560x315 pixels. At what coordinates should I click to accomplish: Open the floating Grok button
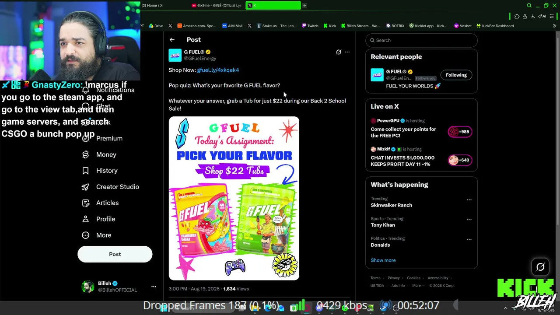click(540, 267)
